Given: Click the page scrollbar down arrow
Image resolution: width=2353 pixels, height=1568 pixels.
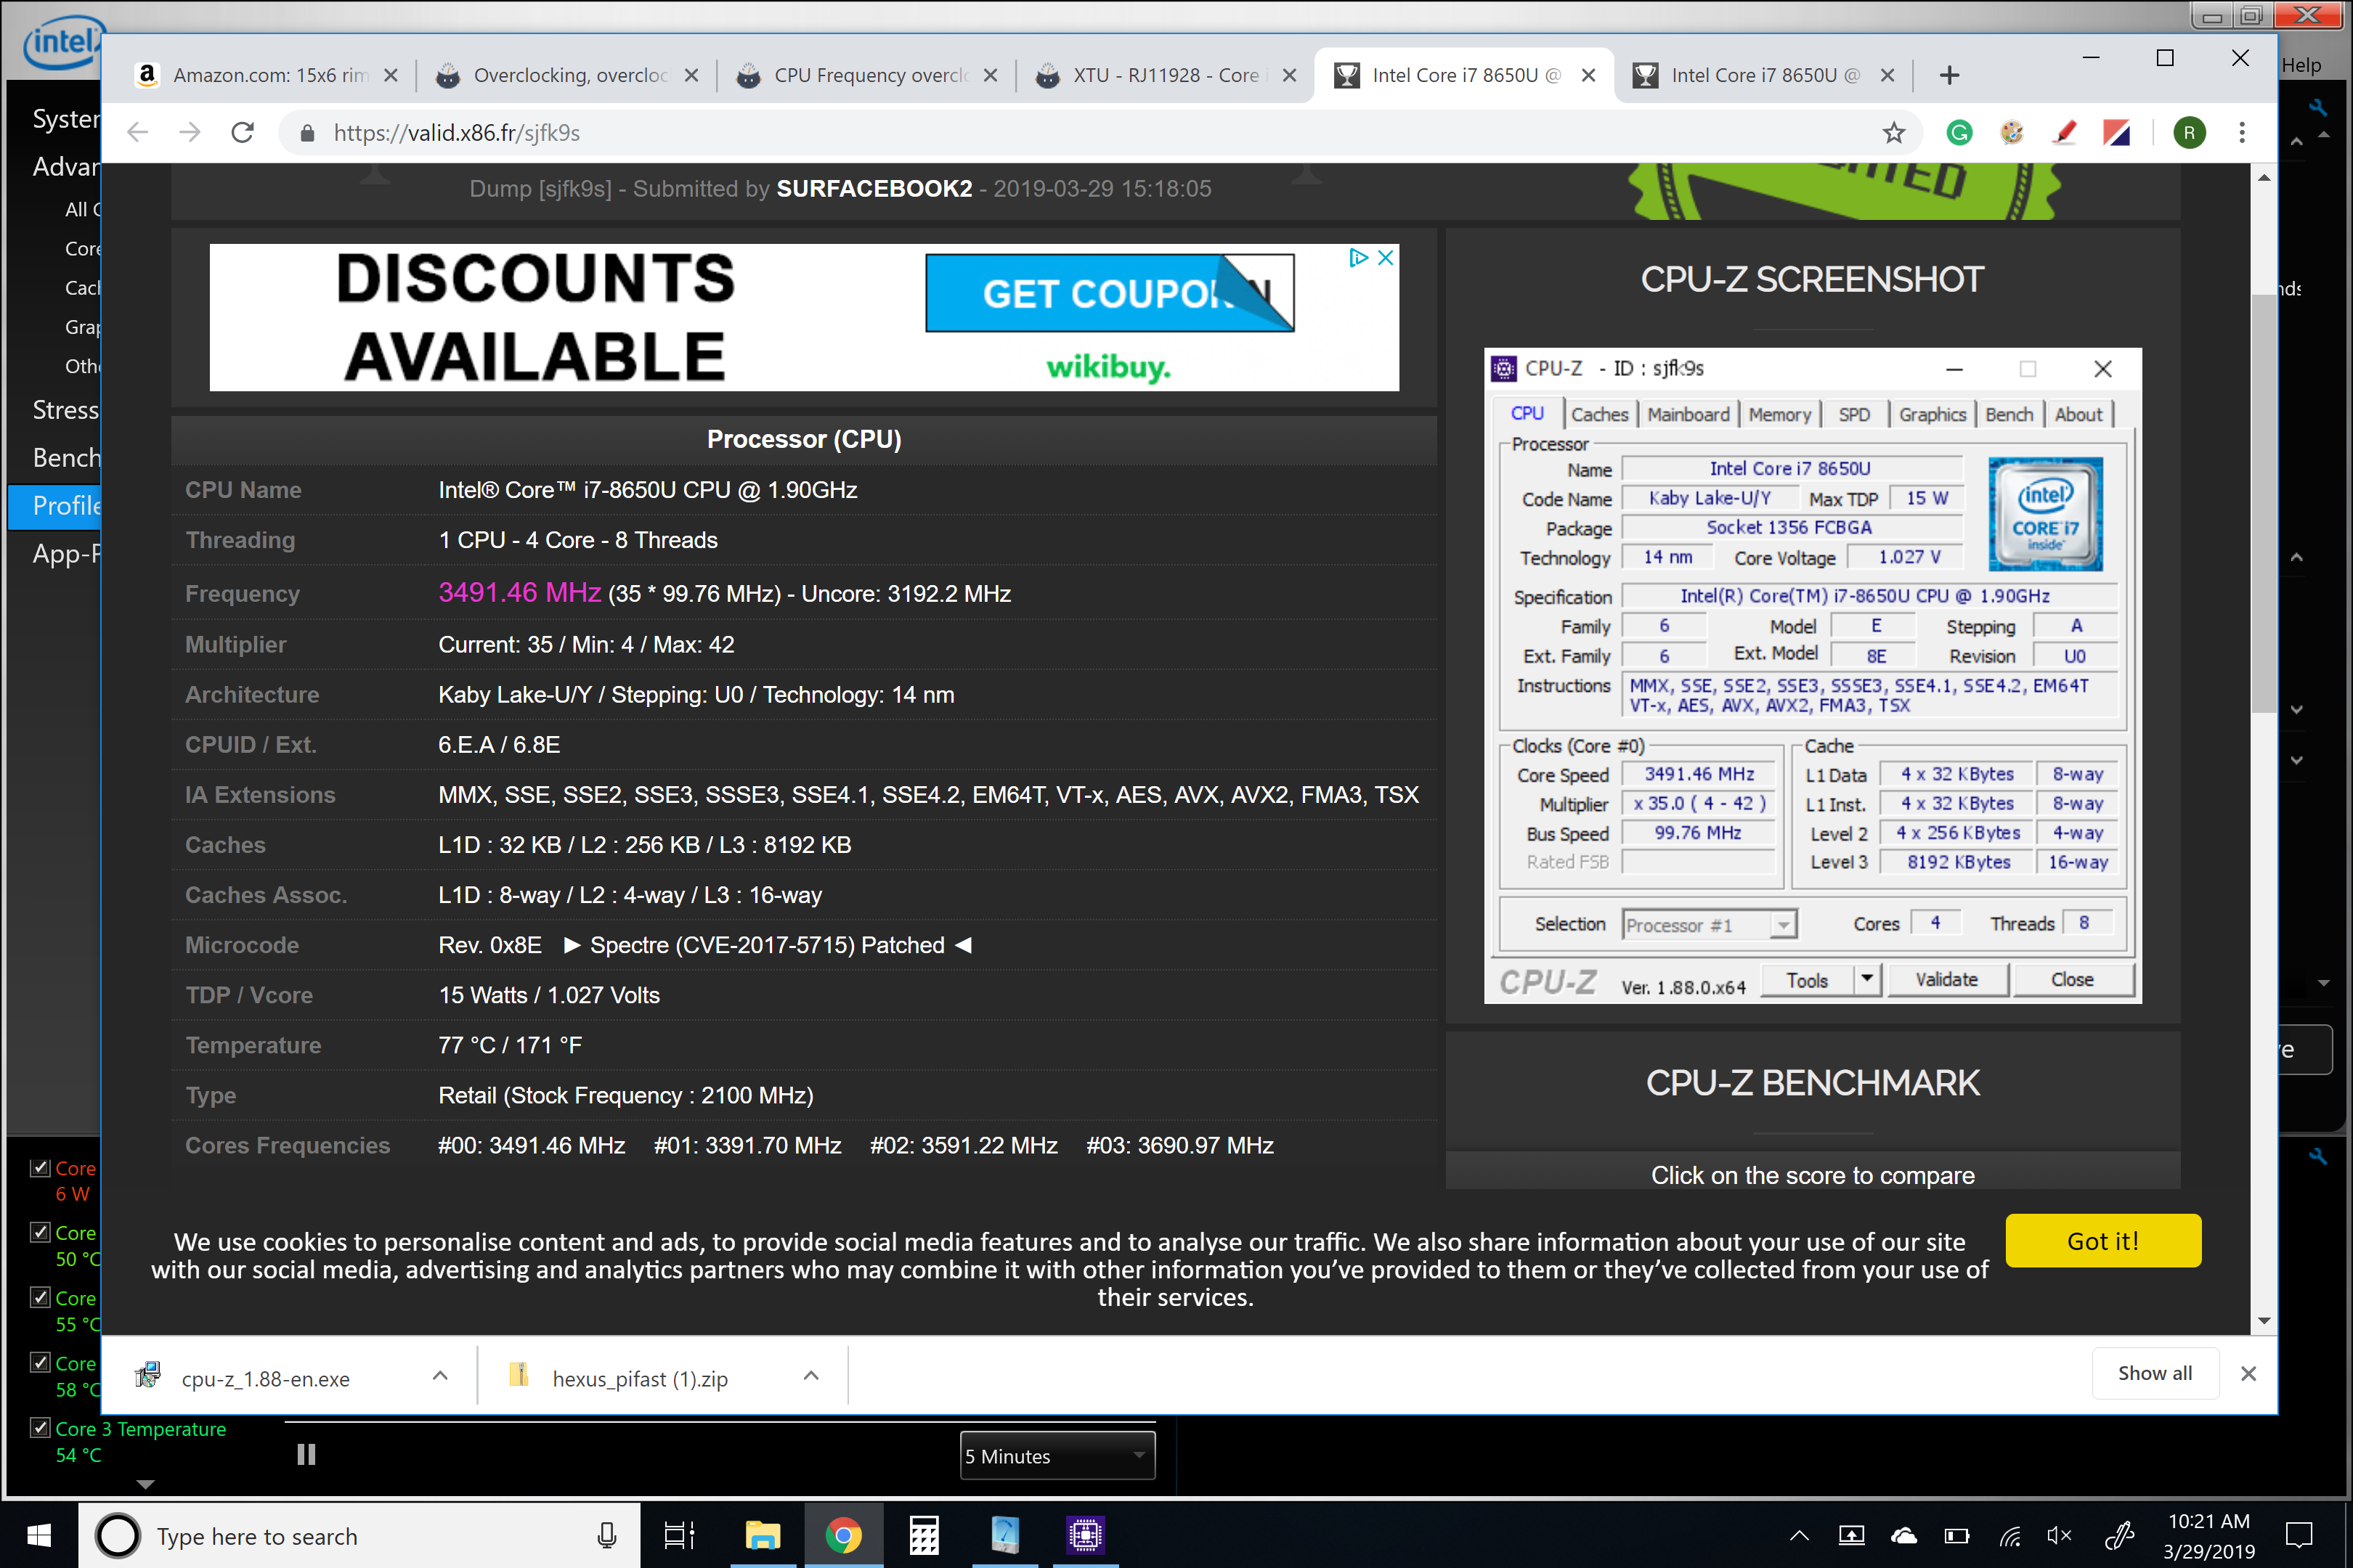Looking at the screenshot, I should coord(2264,1320).
